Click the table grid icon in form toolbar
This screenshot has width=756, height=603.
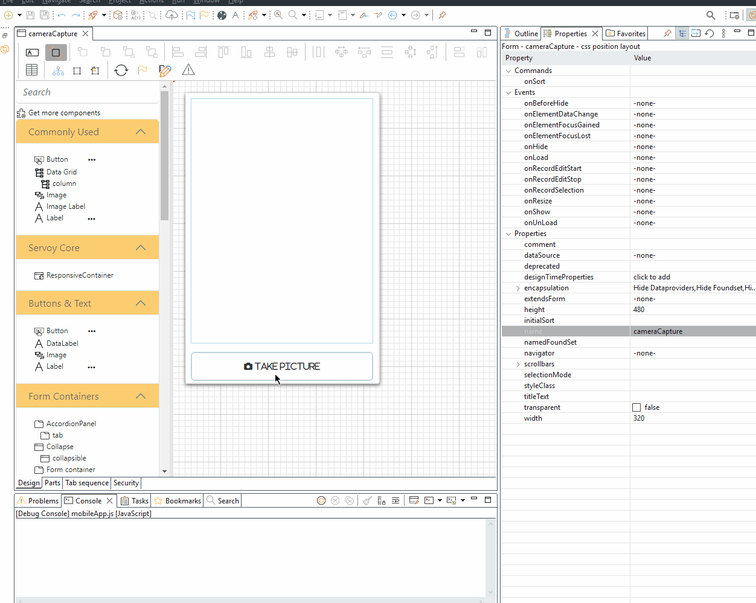pos(32,71)
